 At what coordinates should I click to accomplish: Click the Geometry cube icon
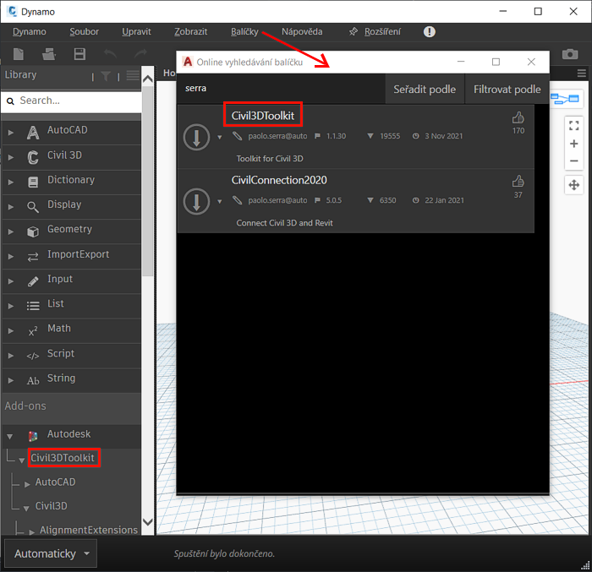click(x=33, y=232)
